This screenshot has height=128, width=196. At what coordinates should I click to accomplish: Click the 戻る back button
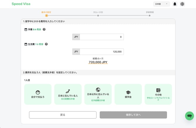(x=63, y=115)
